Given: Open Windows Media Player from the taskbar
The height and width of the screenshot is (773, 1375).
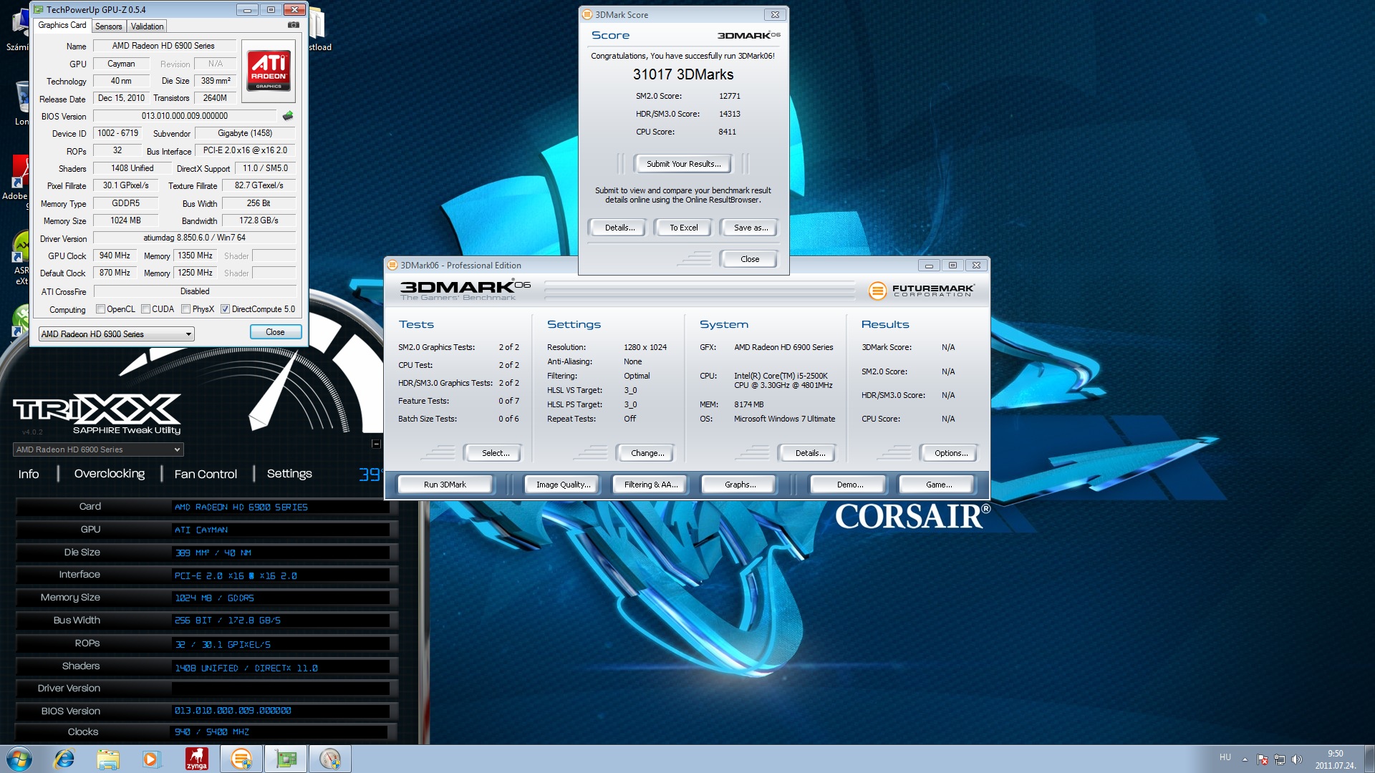Looking at the screenshot, I should click(x=151, y=759).
